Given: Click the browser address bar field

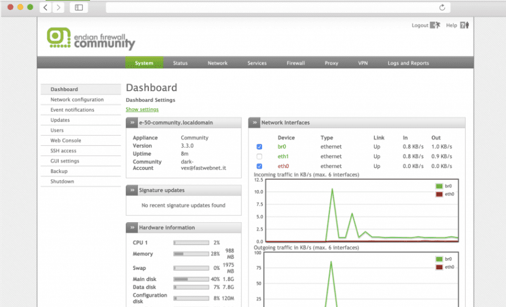Looking at the screenshot, I should pos(278,7).
